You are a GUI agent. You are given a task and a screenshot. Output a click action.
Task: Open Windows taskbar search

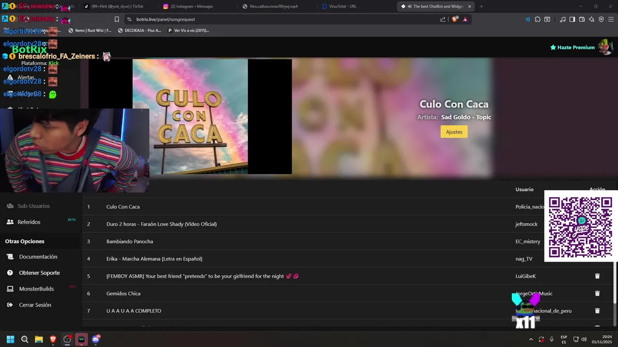tap(25, 339)
